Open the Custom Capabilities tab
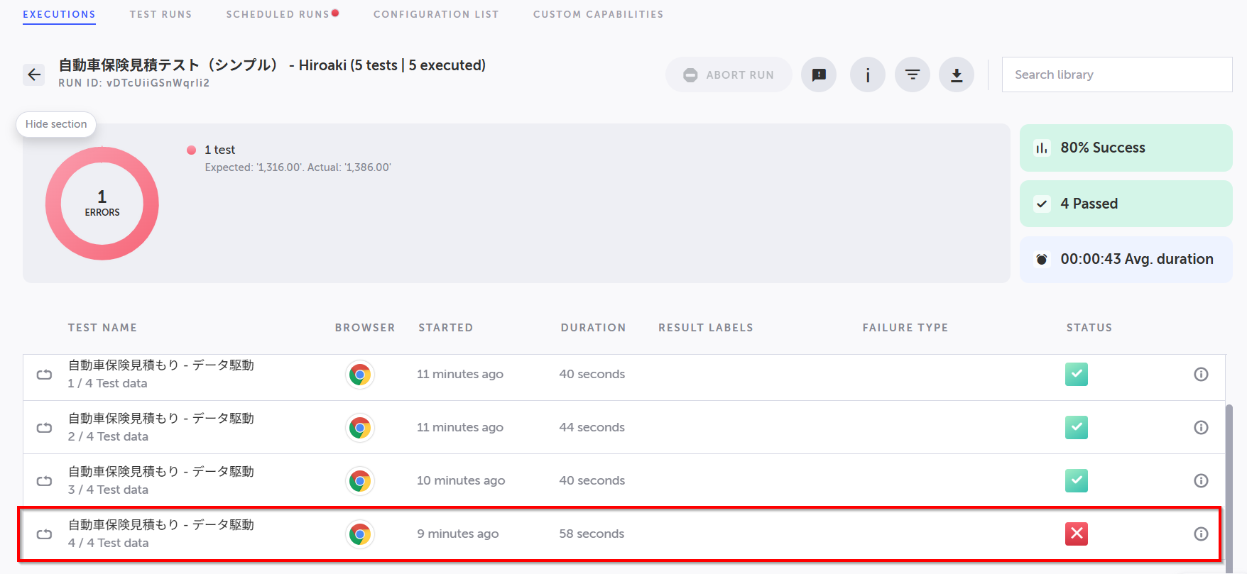The height and width of the screenshot is (574, 1247). [x=599, y=14]
